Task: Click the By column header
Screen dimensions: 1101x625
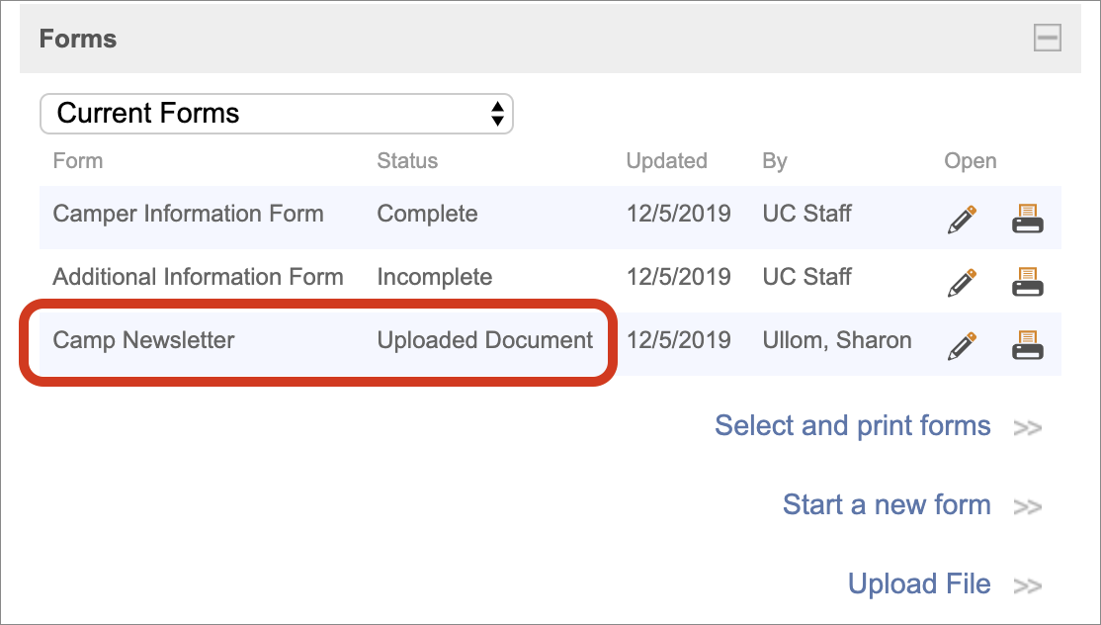Action: [x=774, y=160]
